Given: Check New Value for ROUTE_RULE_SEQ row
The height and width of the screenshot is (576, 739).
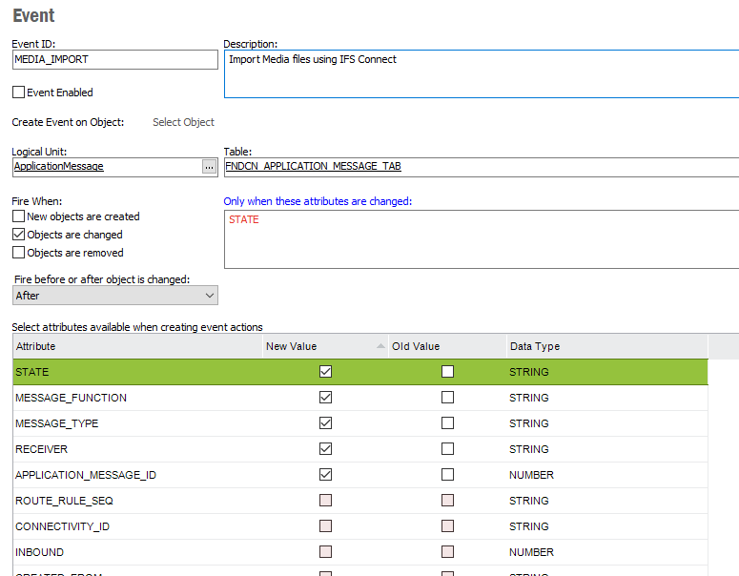Looking at the screenshot, I should (326, 501).
